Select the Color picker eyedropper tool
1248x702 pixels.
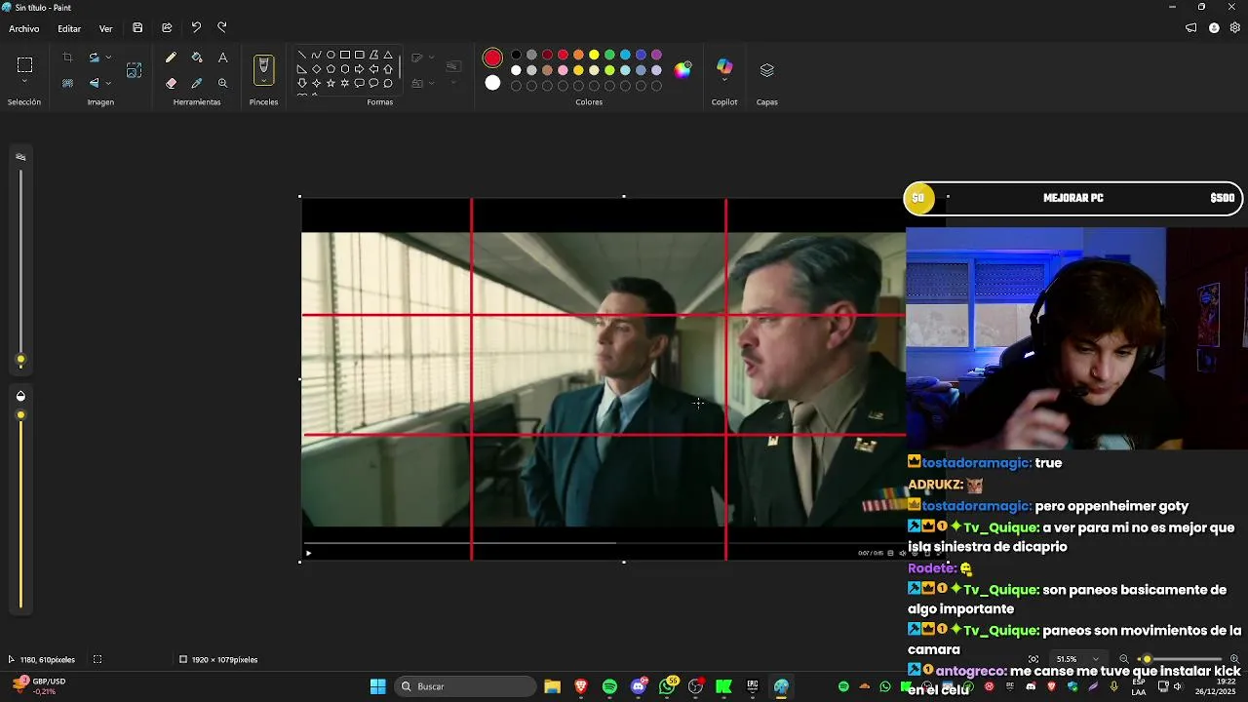pyautogui.click(x=197, y=83)
